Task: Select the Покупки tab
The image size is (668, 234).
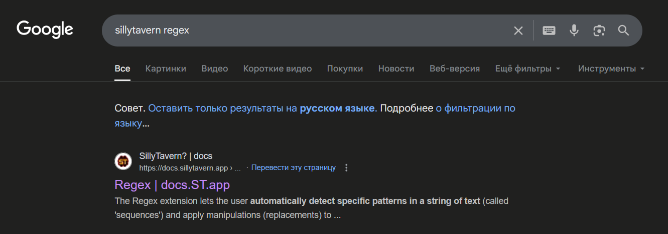Action: click(345, 68)
